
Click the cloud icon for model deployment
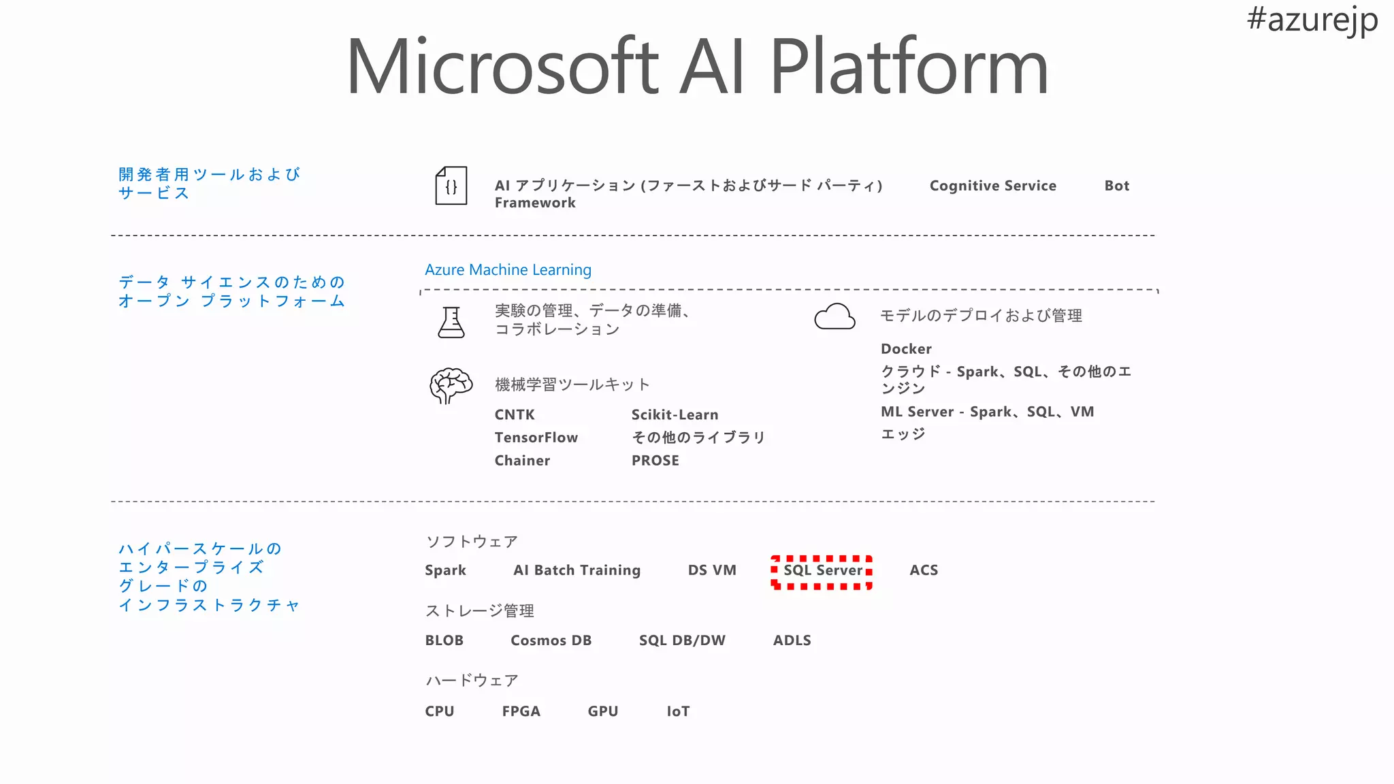pos(834,316)
